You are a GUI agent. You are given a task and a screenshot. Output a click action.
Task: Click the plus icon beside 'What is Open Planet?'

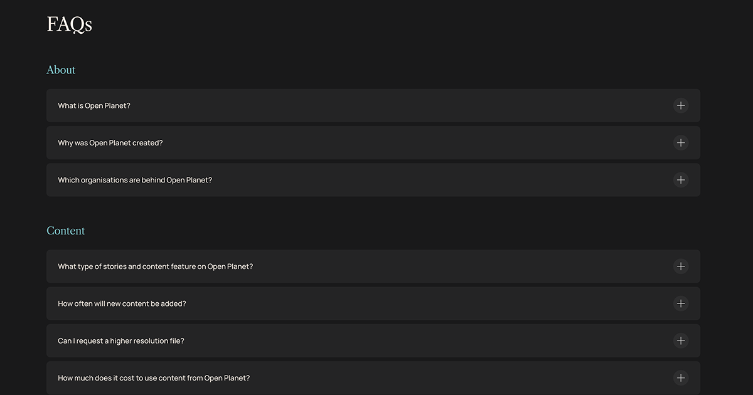pos(681,105)
